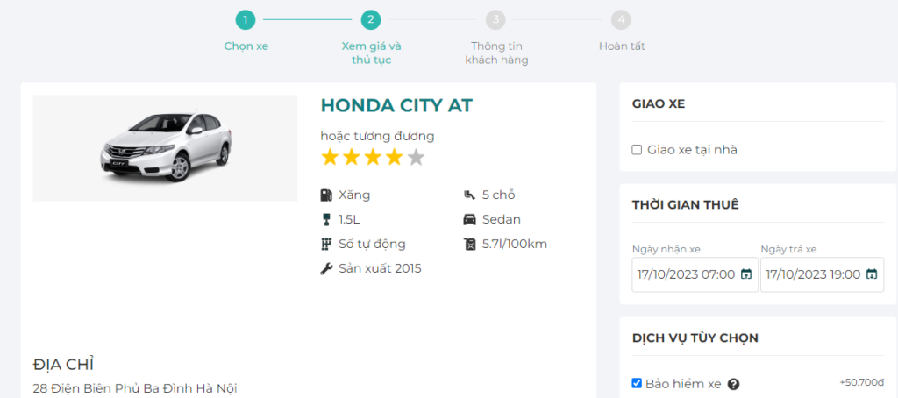Viewport: 898px width, 398px height.
Task: Click the fourth rating star
Action: click(395, 158)
